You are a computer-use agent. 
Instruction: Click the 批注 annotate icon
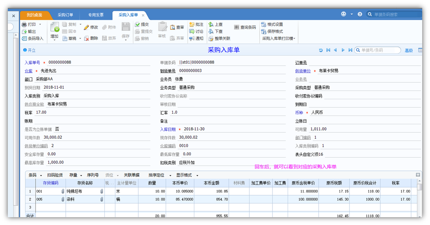(192, 24)
